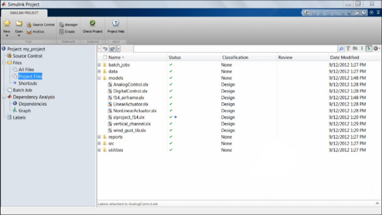This screenshot has height=215, width=382.
Task: Select the slproject_f14.slx file
Action: click(x=129, y=117)
